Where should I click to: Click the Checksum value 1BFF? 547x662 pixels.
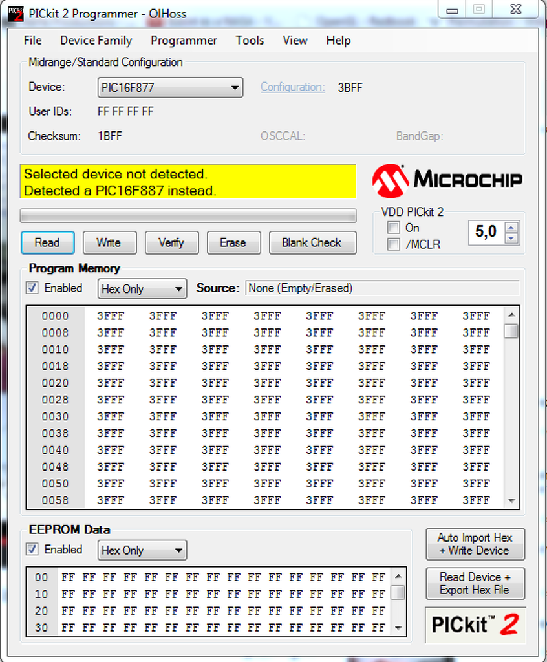tap(110, 136)
